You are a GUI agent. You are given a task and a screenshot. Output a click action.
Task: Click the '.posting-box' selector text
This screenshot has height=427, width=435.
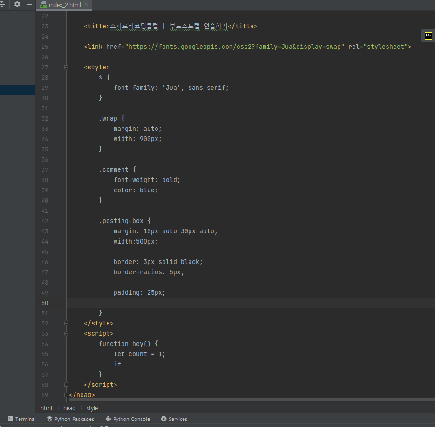click(121, 221)
